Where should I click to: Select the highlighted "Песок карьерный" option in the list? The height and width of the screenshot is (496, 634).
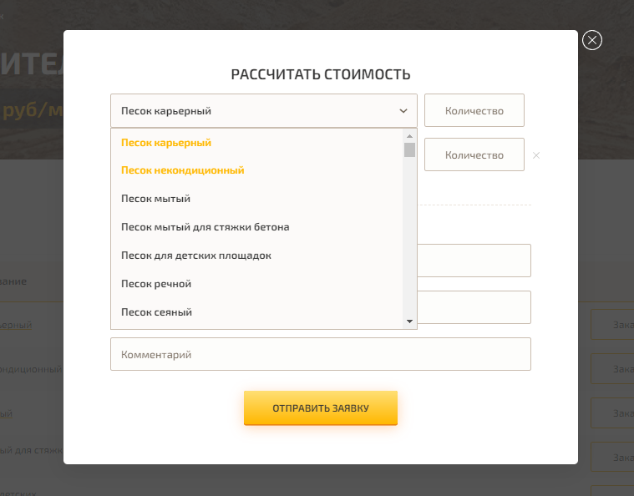click(166, 143)
